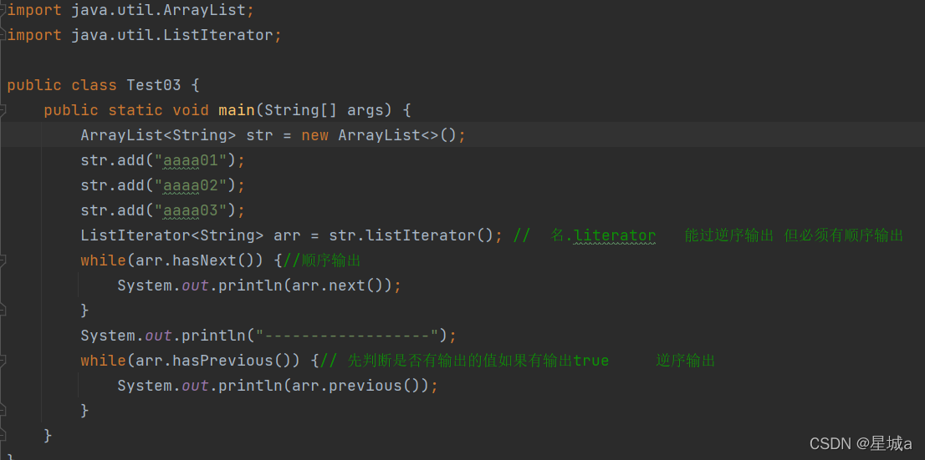Screen dimensions: 925x460
Task: Click the ListIterator<String> type declaration
Action: click(171, 235)
